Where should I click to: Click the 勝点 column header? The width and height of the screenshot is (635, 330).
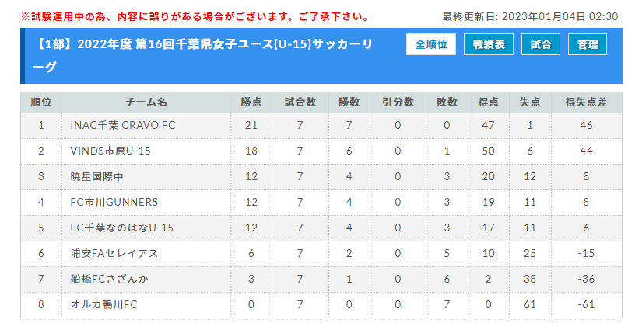pyautogui.click(x=251, y=102)
